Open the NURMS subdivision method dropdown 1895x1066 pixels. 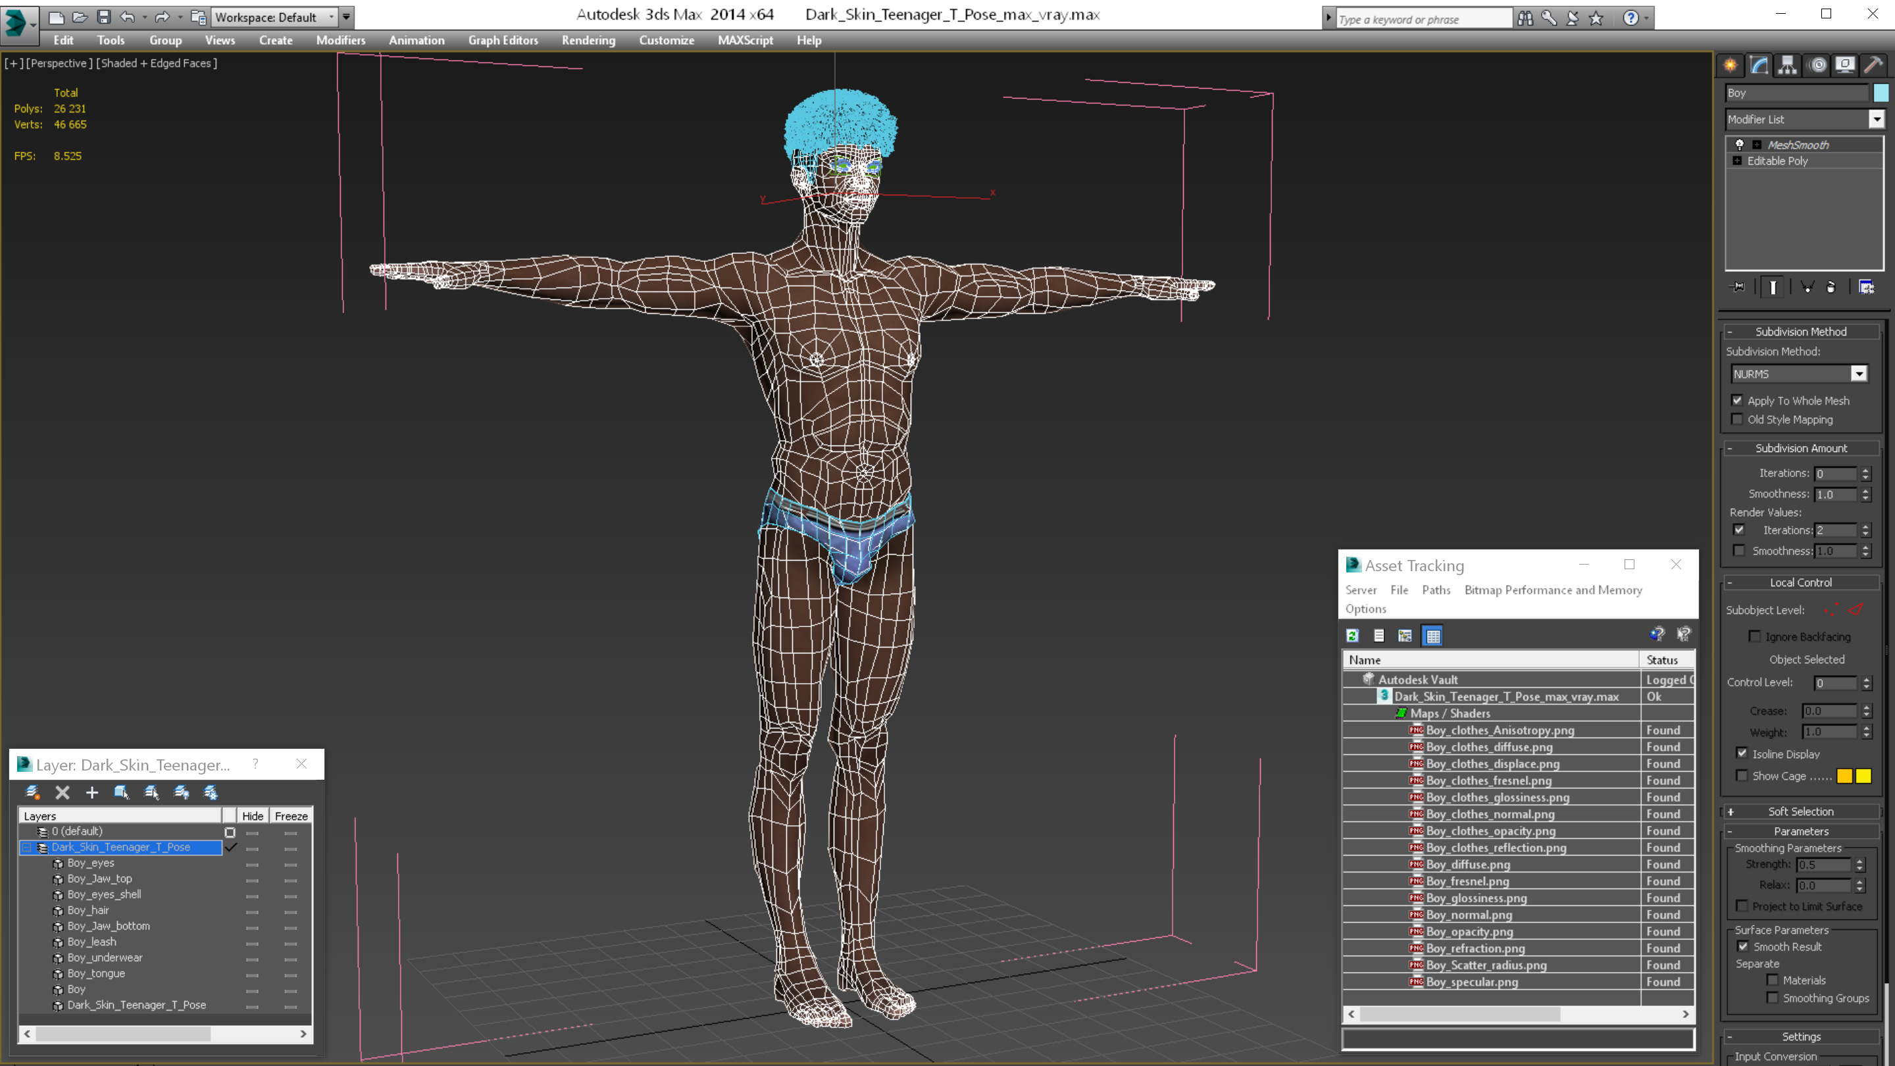click(x=1859, y=374)
